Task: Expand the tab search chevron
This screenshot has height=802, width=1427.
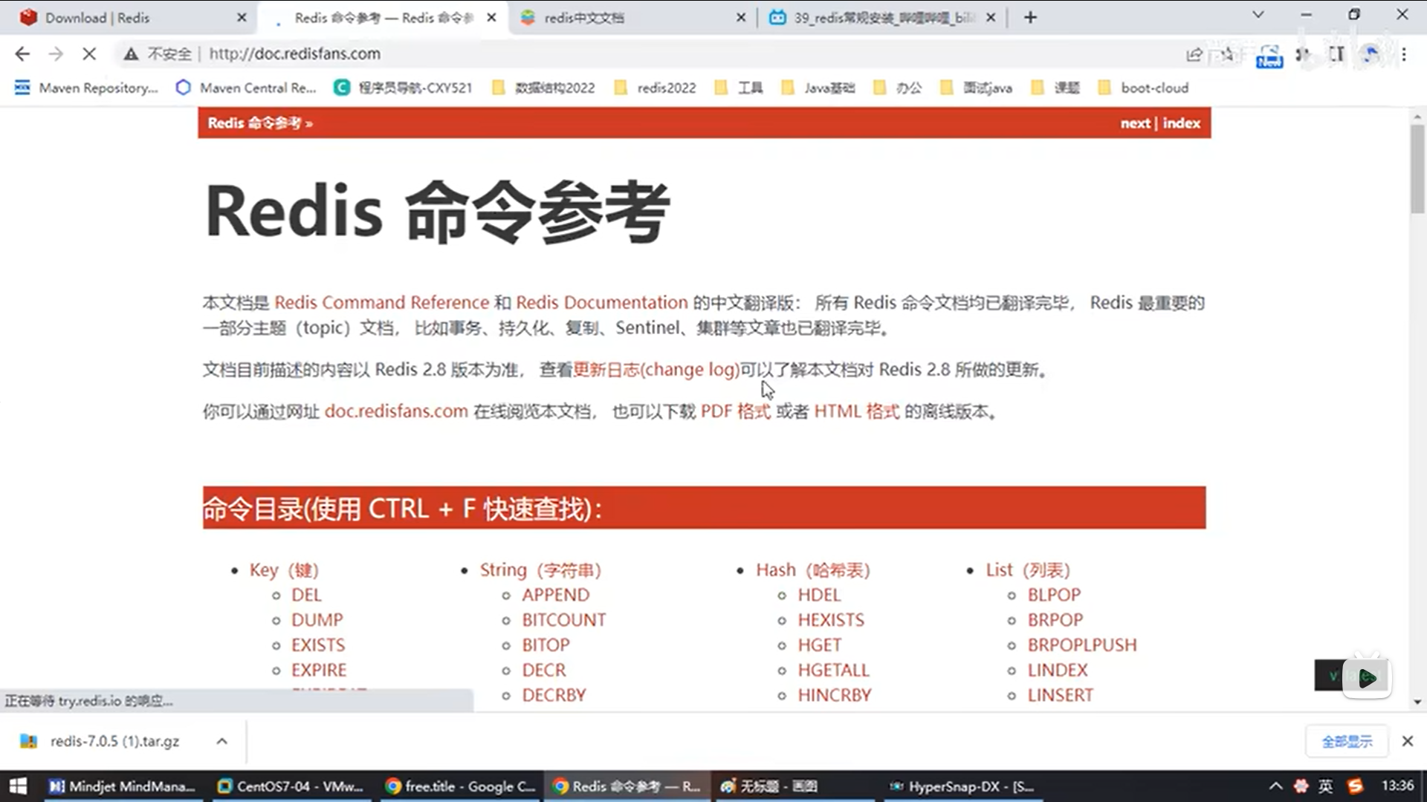Action: point(1258,15)
